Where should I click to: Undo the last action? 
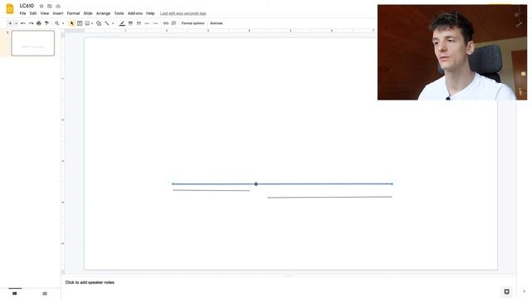point(23,23)
